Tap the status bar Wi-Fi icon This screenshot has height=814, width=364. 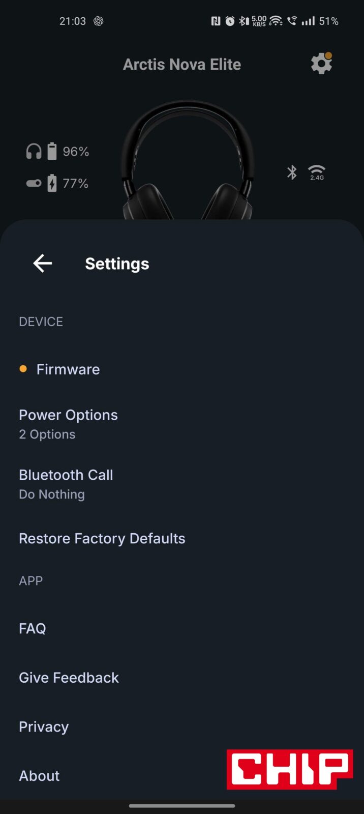tap(276, 21)
